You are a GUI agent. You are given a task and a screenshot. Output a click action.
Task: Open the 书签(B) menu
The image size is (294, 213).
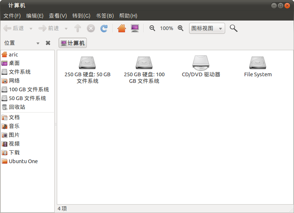point(105,16)
